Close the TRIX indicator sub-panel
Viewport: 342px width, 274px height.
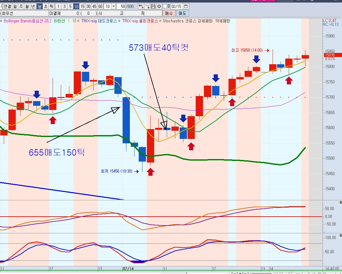coord(340,202)
